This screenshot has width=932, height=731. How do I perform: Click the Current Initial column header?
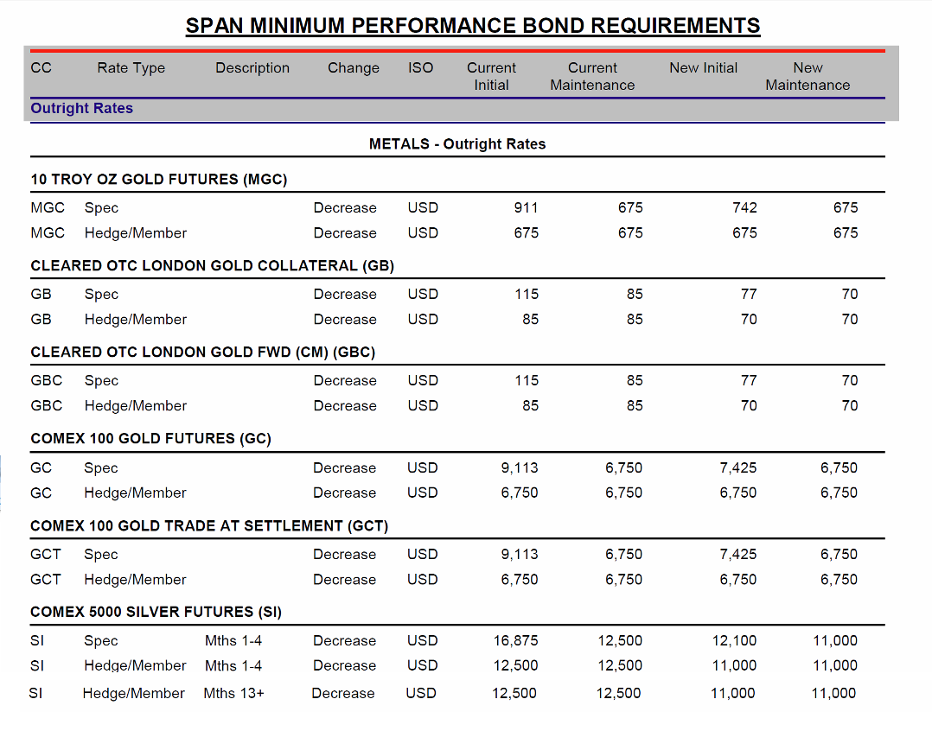tap(491, 76)
